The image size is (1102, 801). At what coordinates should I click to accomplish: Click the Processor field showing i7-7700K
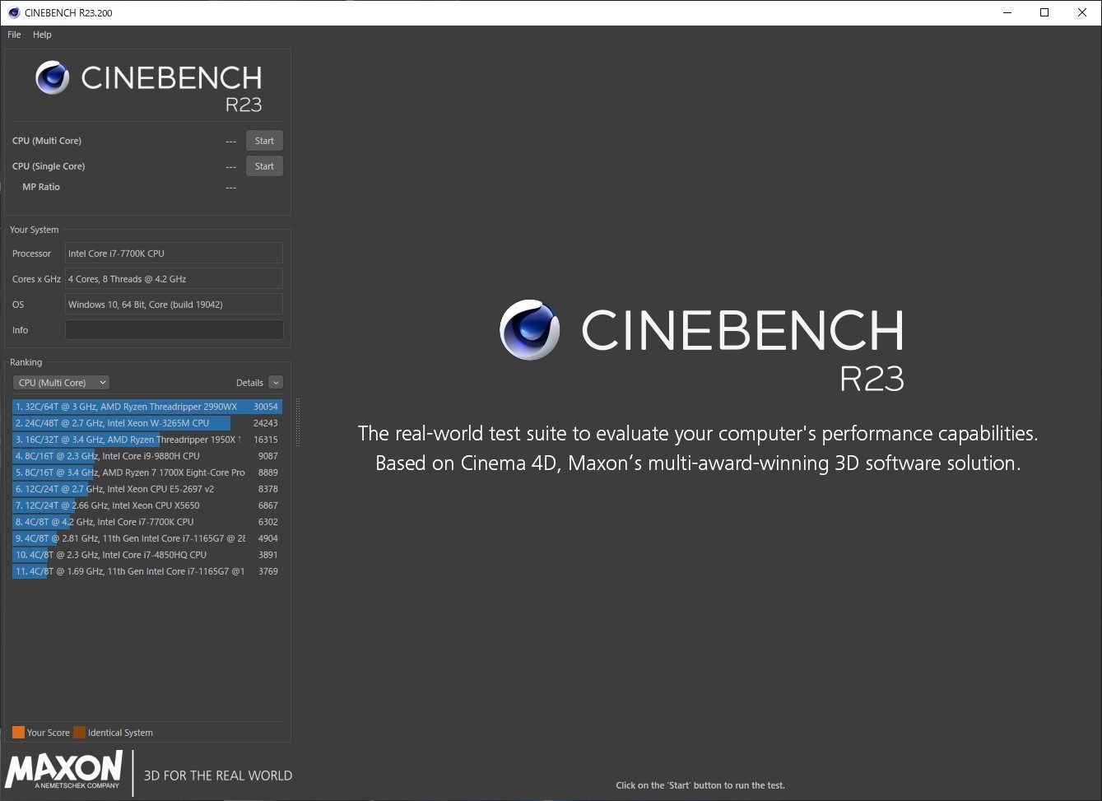coord(174,254)
